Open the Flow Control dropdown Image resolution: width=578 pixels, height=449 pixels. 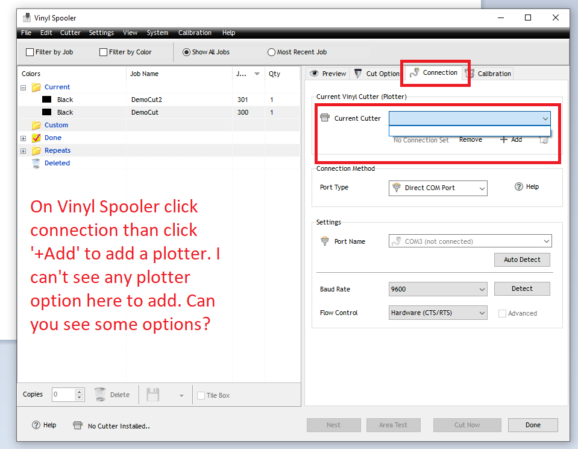coord(438,313)
